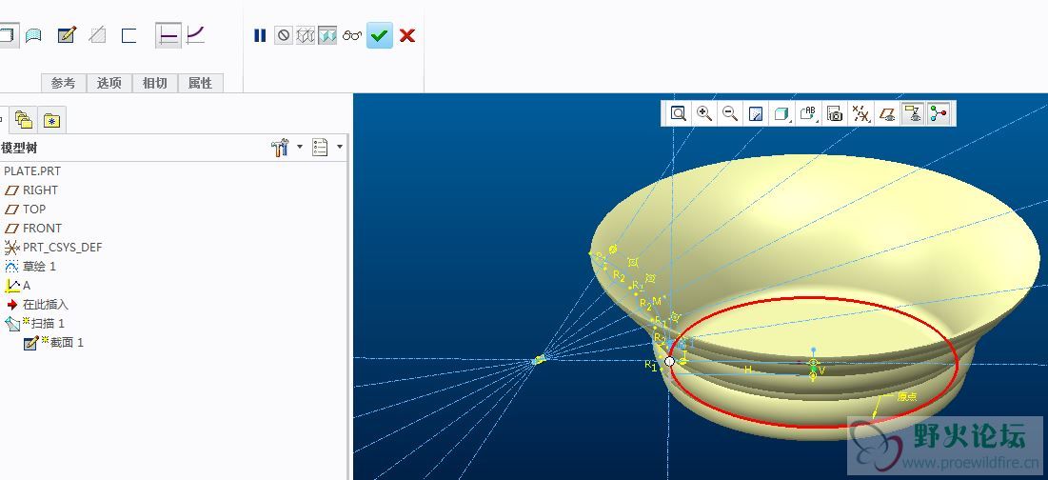Toggle spin center display icon
Screen dimensions: 1048x480
click(x=939, y=113)
